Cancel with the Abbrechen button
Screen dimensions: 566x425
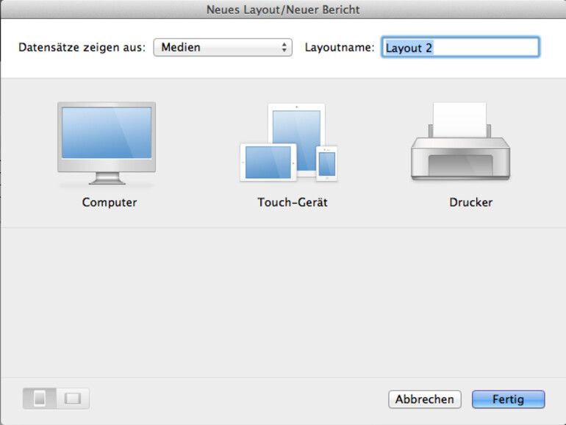tap(425, 399)
